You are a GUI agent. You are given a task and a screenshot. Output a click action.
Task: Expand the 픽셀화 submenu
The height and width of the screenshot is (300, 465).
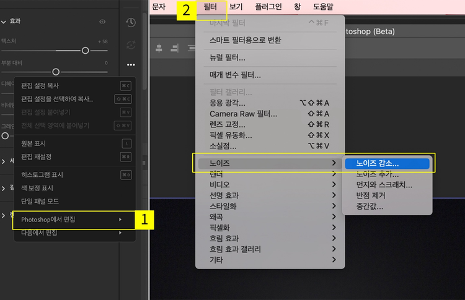(x=270, y=228)
